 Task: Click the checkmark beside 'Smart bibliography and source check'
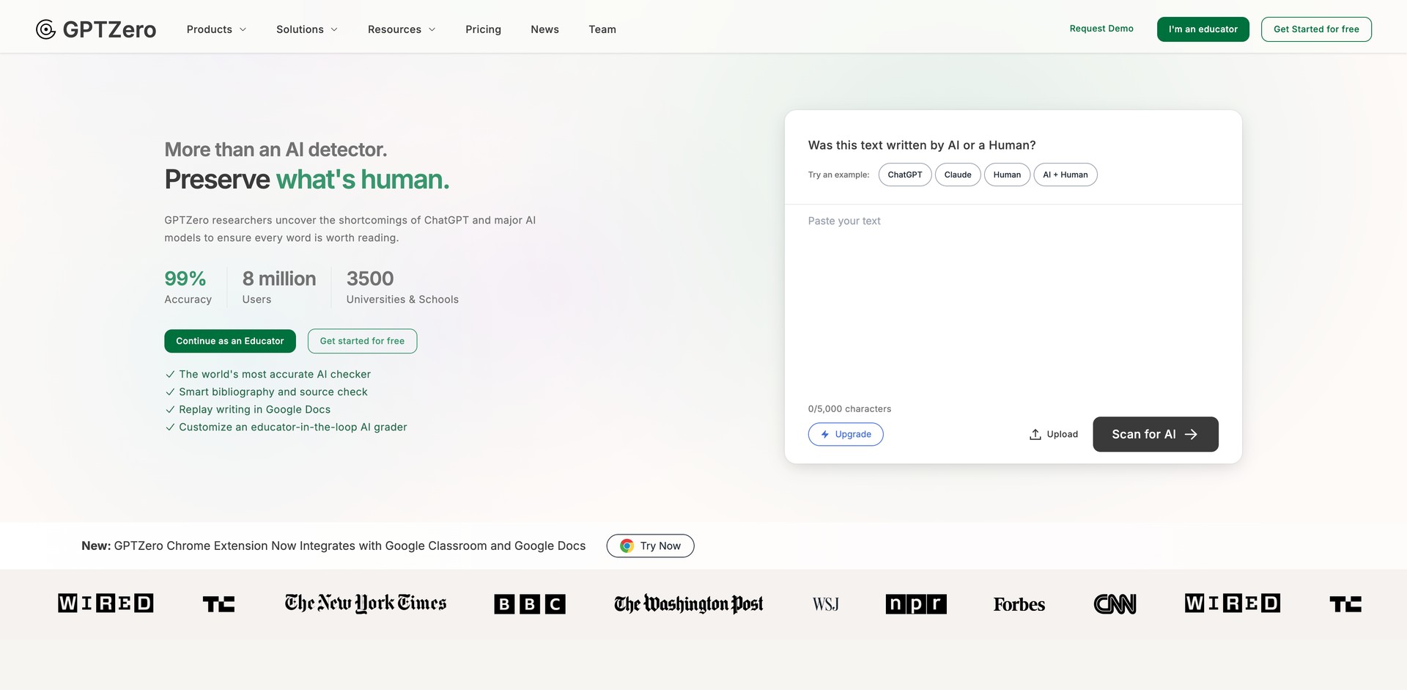tap(170, 392)
